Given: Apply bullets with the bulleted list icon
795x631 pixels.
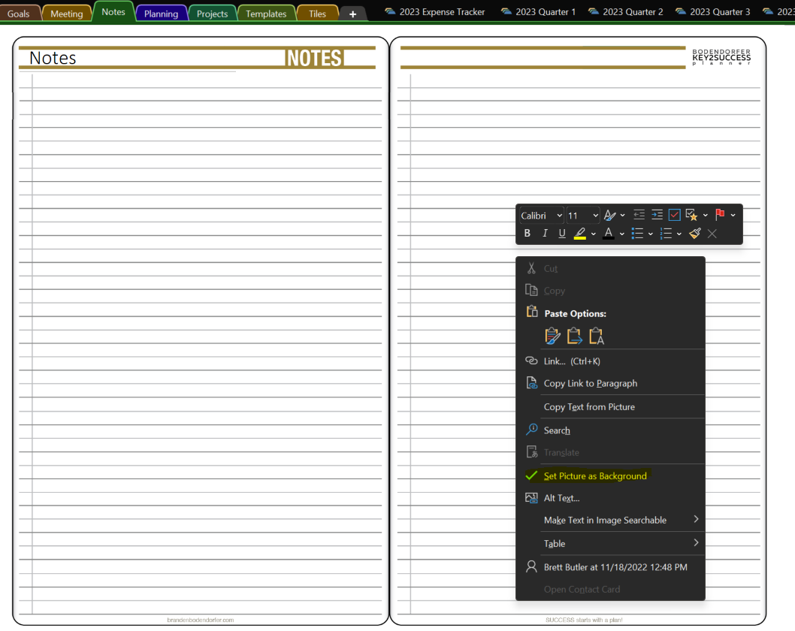Looking at the screenshot, I should (638, 233).
